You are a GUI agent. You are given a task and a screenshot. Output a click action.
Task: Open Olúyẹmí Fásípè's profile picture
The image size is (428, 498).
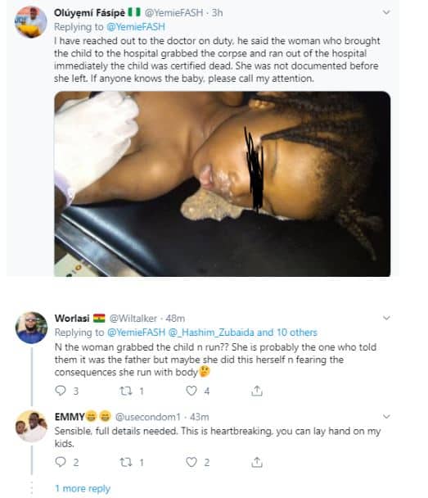pyautogui.click(x=31, y=22)
